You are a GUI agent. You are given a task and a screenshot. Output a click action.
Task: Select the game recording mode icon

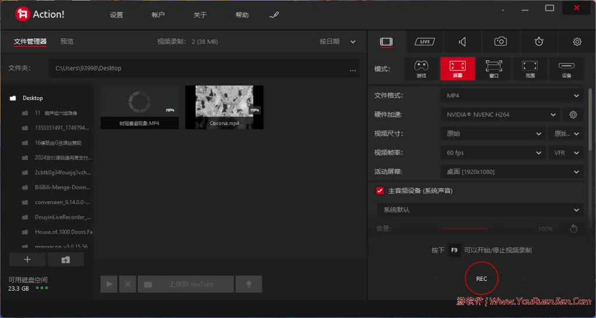point(421,69)
